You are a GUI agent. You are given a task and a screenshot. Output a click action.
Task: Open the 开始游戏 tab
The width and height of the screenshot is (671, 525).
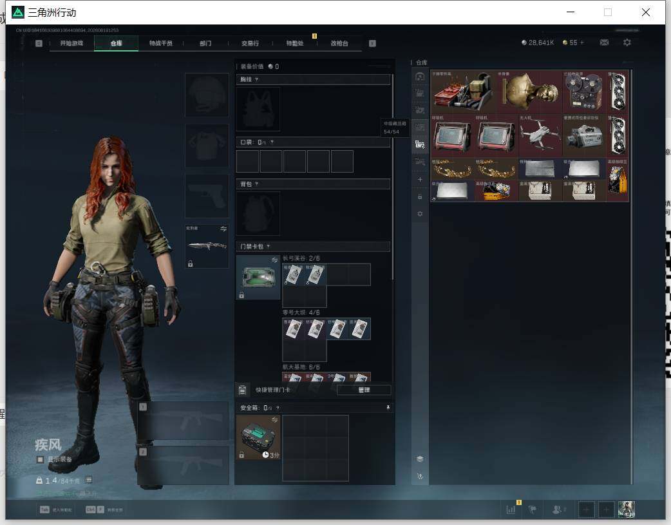click(x=71, y=43)
